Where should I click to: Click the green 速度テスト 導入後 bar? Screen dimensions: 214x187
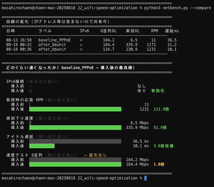(x=75, y=164)
